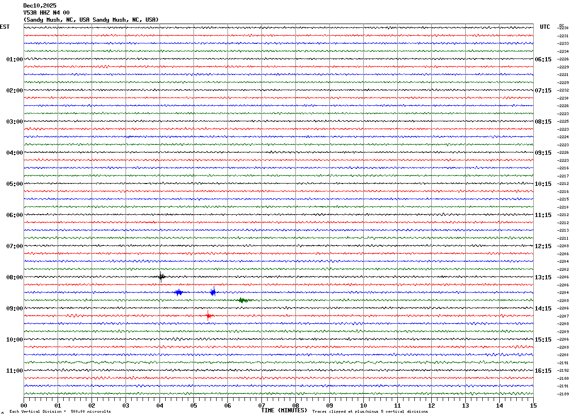Click the TIME (MINUTES) axis label
This screenshot has height=418, width=571.
[284, 410]
